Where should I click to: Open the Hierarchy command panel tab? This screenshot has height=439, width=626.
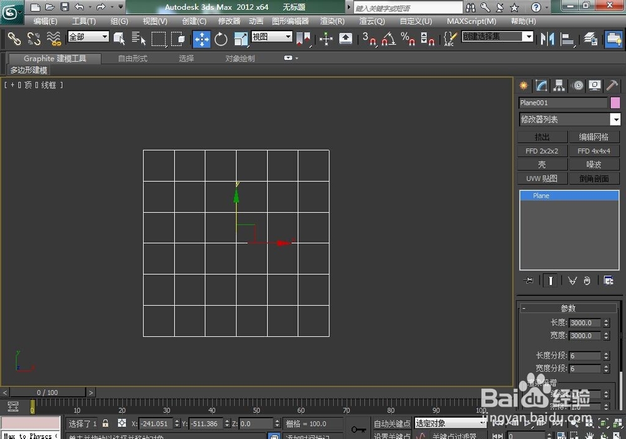[x=559, y=86]
